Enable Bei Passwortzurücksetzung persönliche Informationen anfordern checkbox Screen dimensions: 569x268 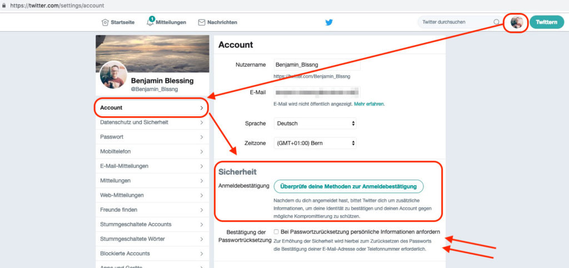(277, 232)
